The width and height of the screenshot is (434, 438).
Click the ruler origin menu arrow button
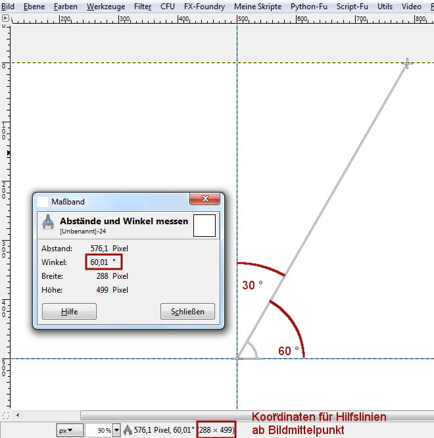point(6,20)
